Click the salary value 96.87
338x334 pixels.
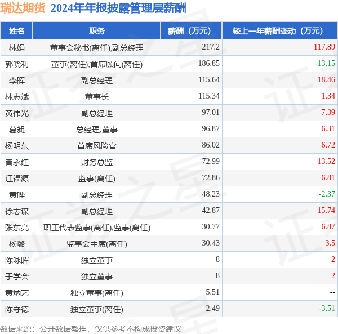[x=211, y=128]
